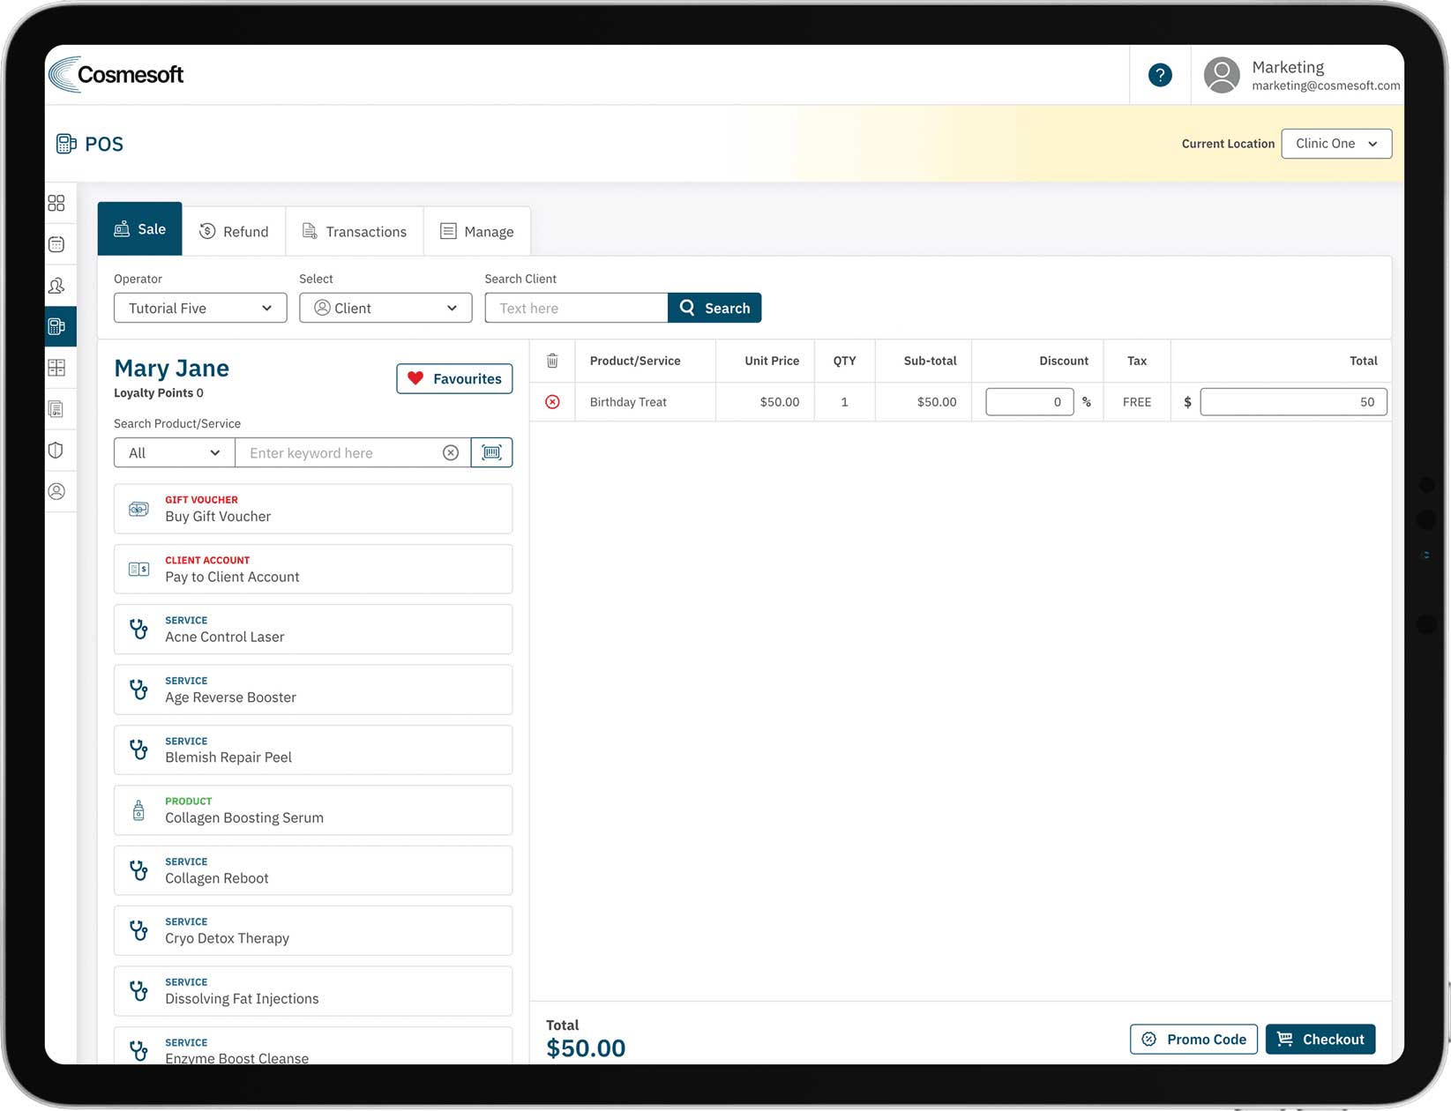The width and height of the screenshot is (1451, 1111).
Task: Open the Favourites list
Action: click(x=454, y=378)
